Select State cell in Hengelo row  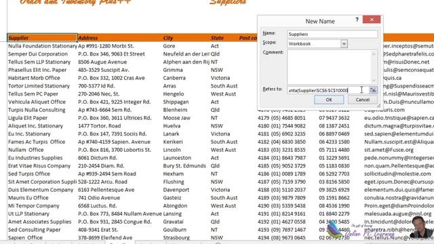(224, 94)
